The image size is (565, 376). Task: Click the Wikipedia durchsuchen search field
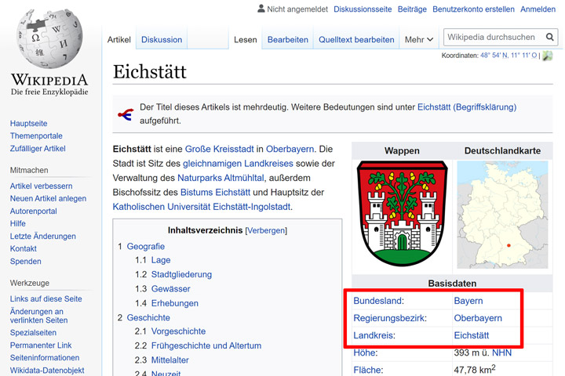[x=492, y=37]
